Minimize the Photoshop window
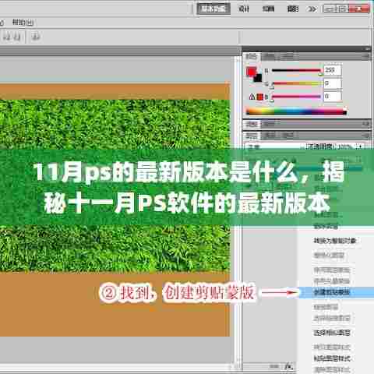 (330, 9)
